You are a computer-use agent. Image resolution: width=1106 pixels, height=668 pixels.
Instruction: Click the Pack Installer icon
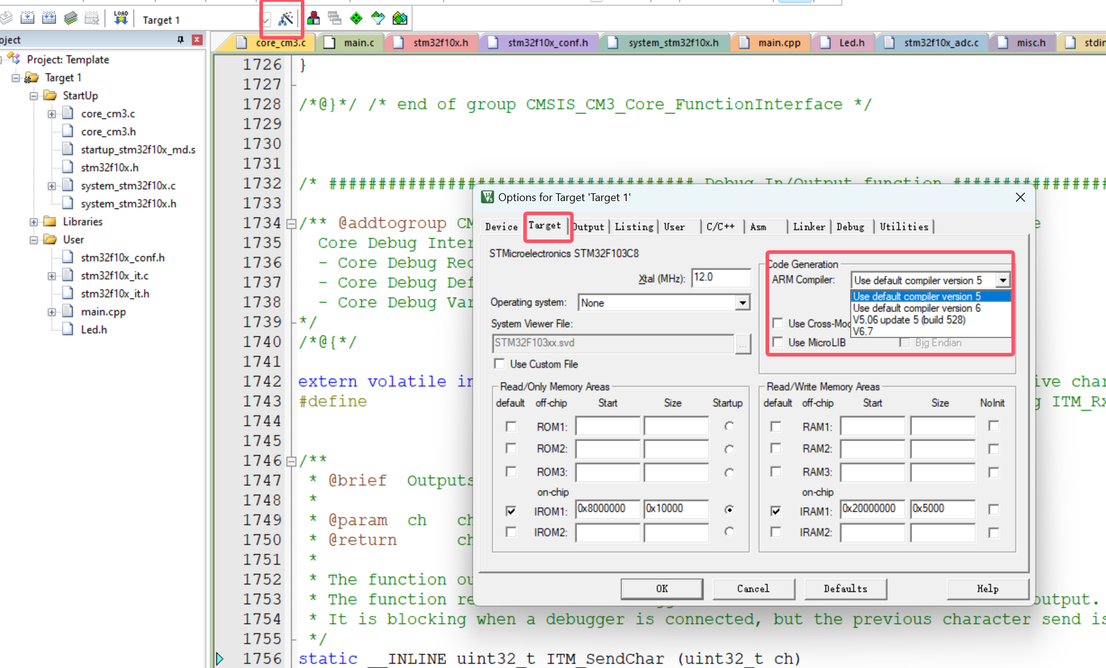400,19
